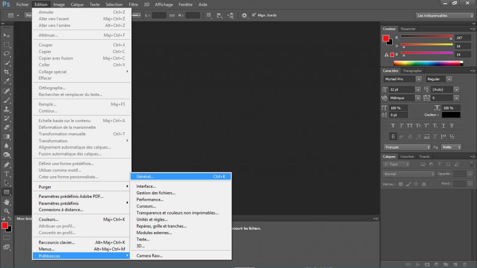This screenshot has height=268, width=477.
Task: Open the Fichier menu
Action: pos(23,5)
